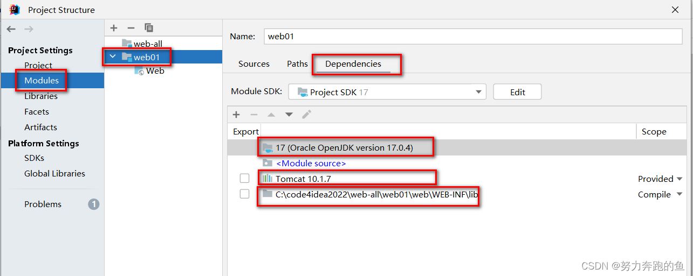693x276 pixels.
Task: Open Facets settings
Action: pos(37,111)
